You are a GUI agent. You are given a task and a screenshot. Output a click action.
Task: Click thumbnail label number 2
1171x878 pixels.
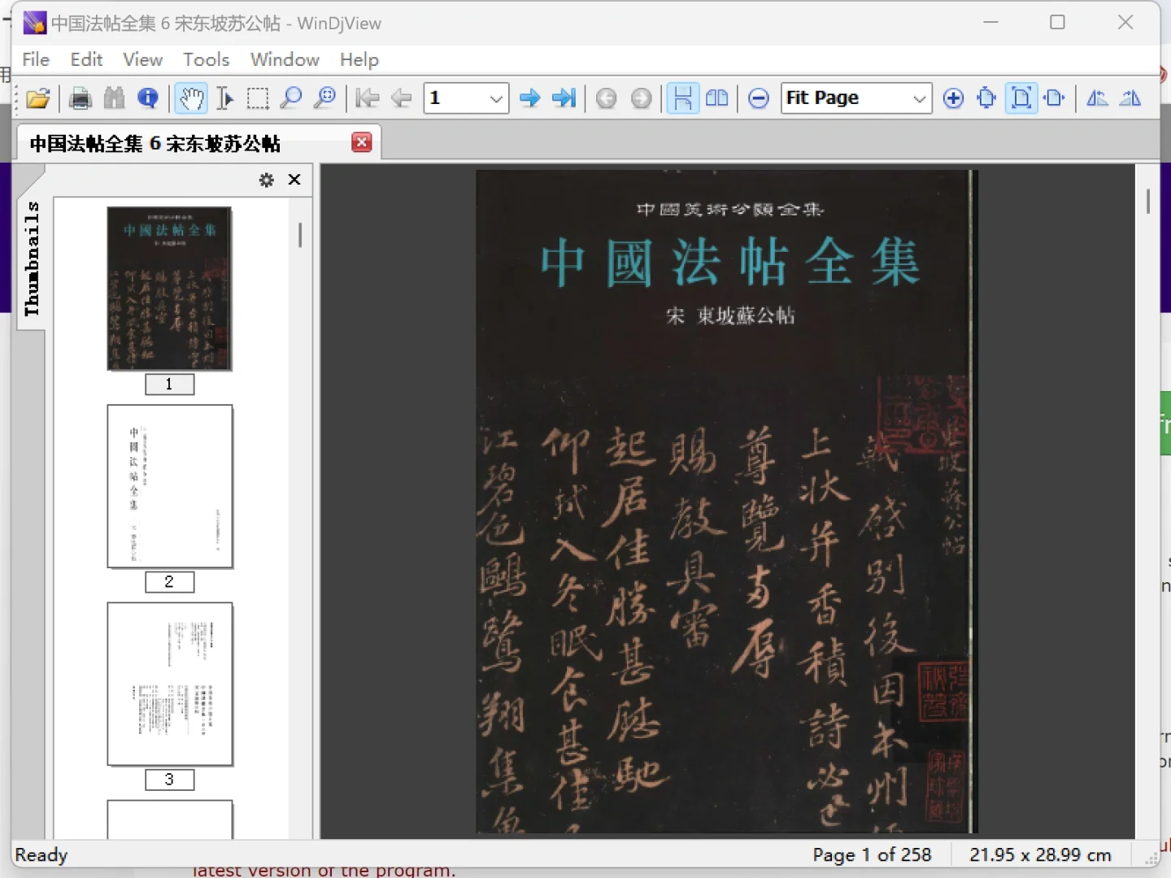coord(169,582)
